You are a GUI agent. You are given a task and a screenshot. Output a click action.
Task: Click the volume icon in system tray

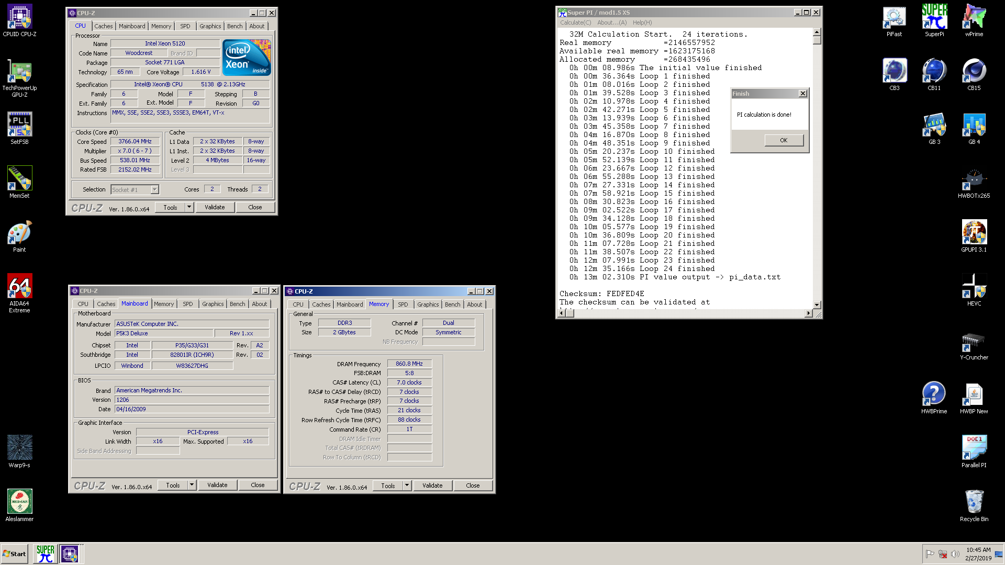click(955, 554)
